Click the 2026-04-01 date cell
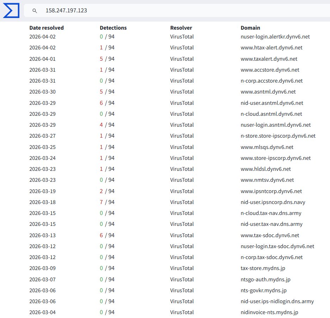This screenshot has height=318, width=330. tap(43, 59)
